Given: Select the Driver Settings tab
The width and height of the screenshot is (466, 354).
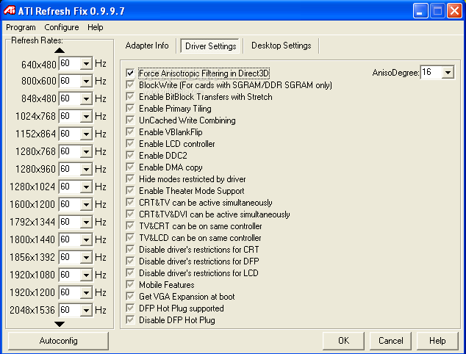Looking at the screenshot, I should coord(210,46).
